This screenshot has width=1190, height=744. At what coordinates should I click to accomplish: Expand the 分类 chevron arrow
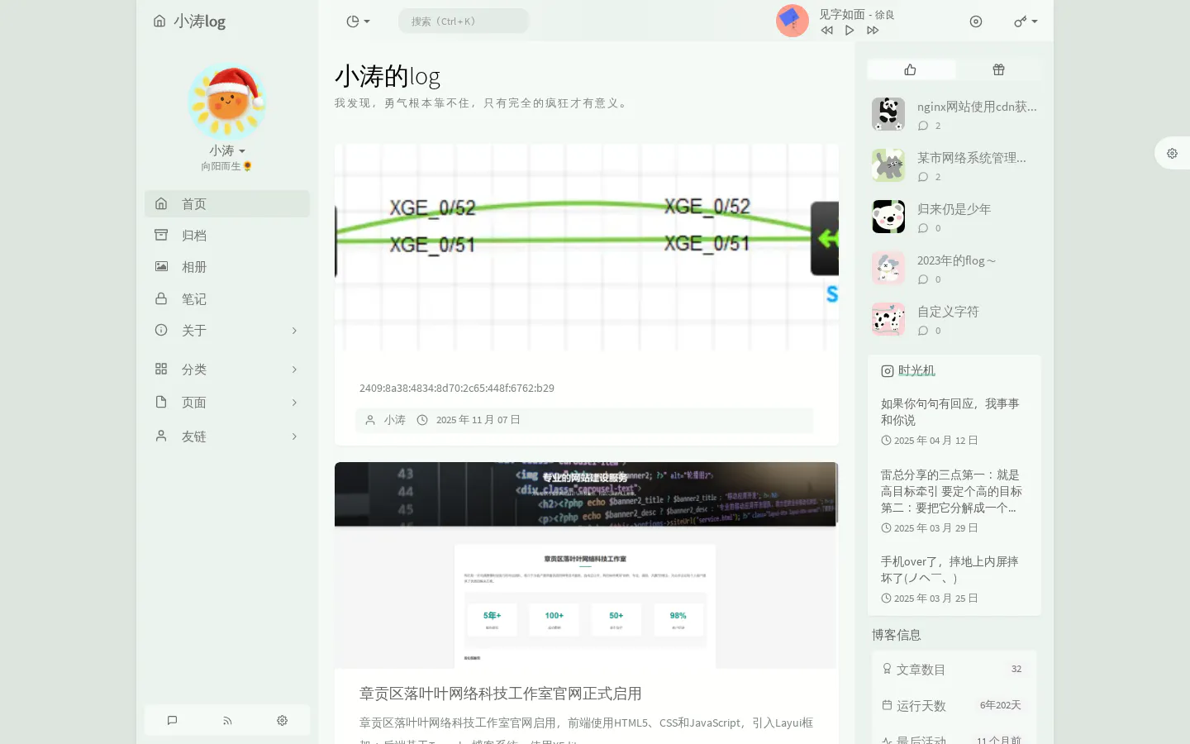294,370
